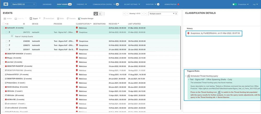Click the flag icon on event 2647372

(x=10, y=32)
